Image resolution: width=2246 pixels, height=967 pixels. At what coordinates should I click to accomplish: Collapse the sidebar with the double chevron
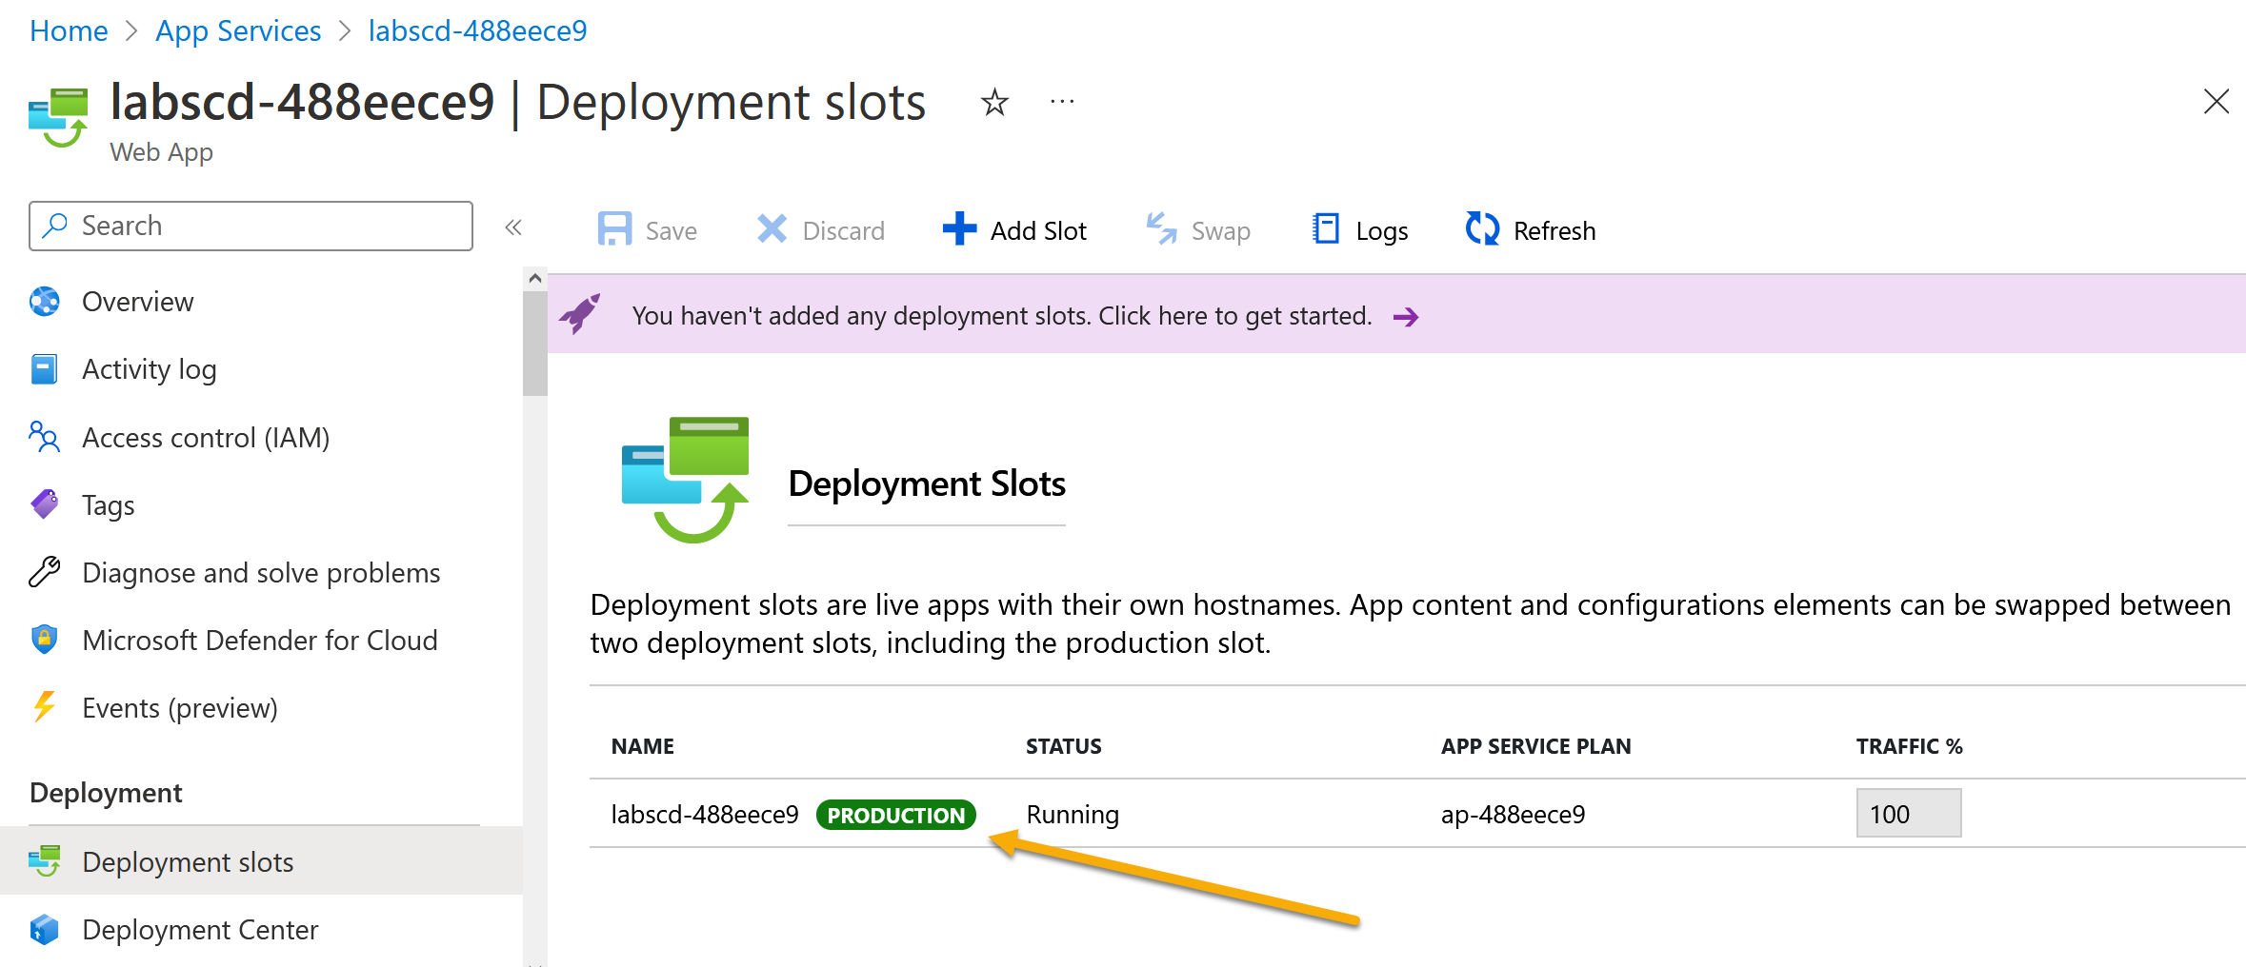click(513, 227)
